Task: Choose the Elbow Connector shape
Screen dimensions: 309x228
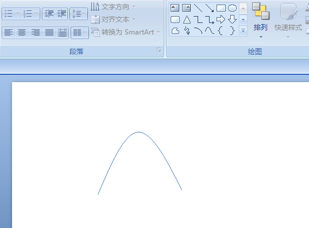Action: pos(198,20)
